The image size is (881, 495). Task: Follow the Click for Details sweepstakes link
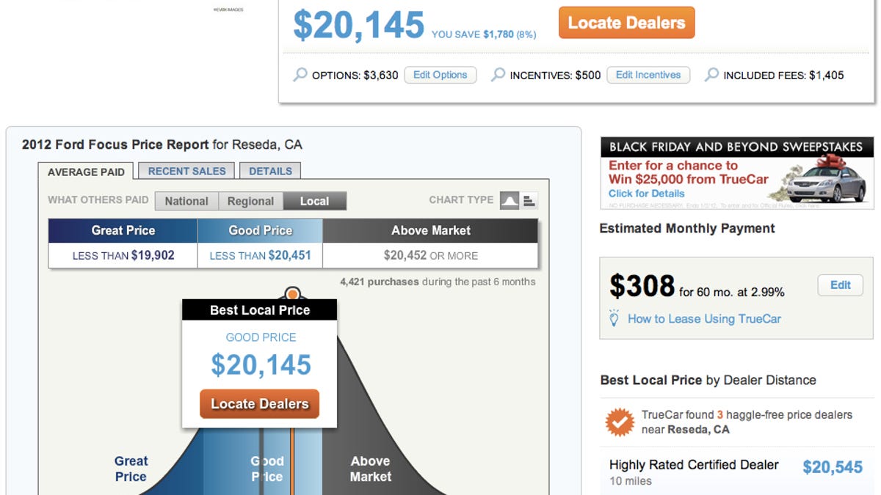[646, 194]
